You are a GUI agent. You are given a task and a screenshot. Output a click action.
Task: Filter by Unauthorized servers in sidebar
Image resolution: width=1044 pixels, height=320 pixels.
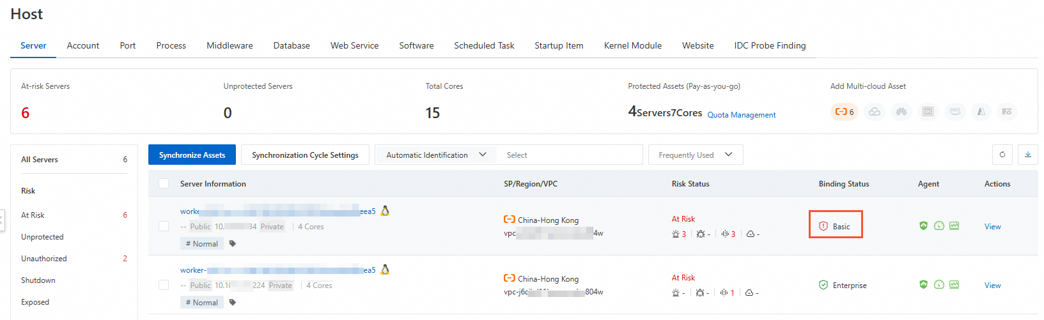(44, 259)
